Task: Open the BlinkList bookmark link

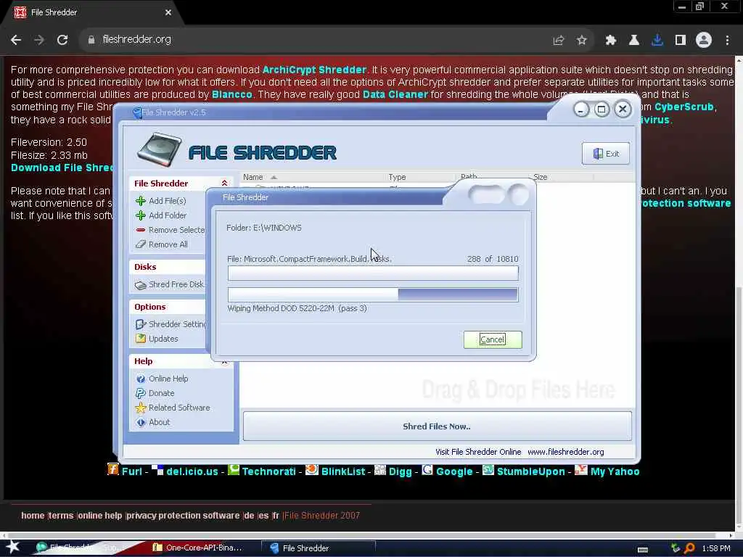Action: point(343,471)
